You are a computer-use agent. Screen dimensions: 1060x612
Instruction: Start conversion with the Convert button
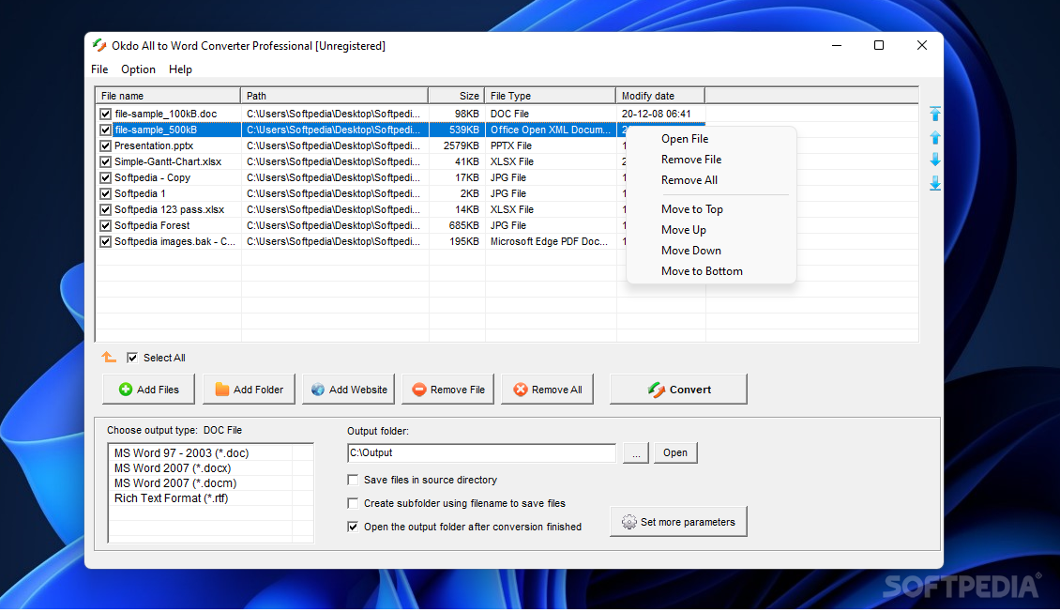tap(679, 390)
